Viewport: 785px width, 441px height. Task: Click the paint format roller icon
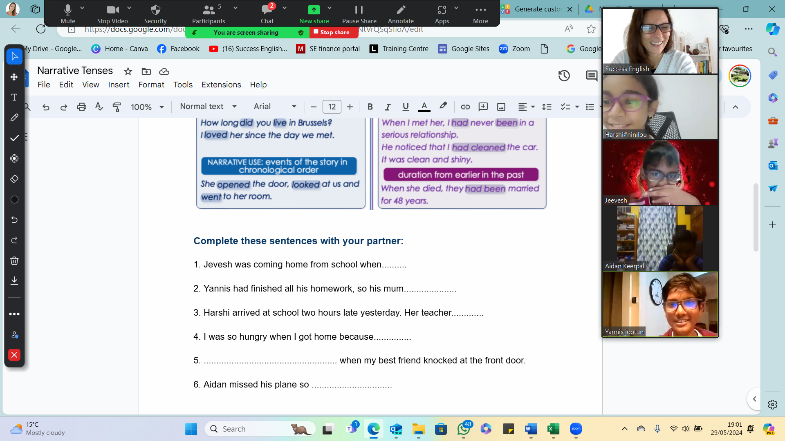click(x=117, y=107)
